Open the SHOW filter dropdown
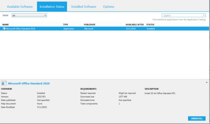This screenshot has width=210, height=124. (x=45, y=15)
